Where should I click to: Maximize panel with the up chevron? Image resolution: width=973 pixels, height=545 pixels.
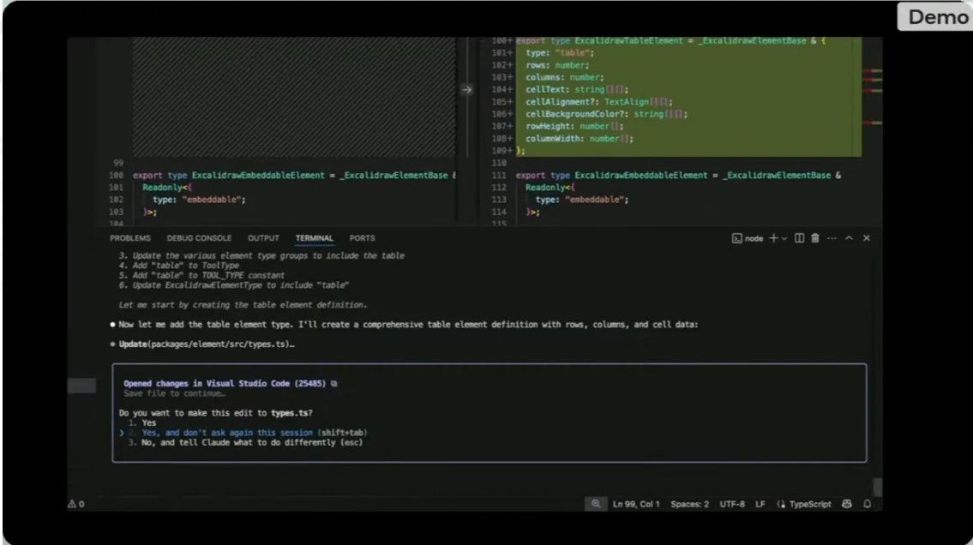click(850, 238)
